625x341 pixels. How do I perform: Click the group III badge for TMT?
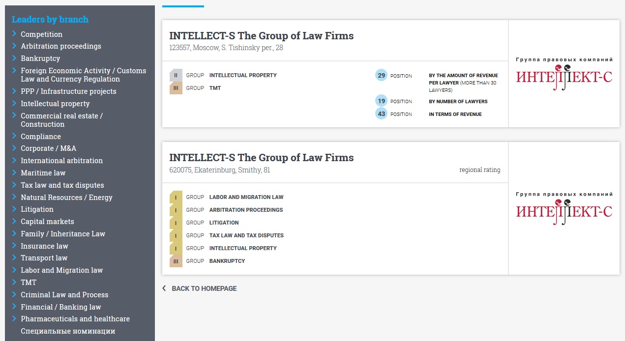[x=176, y=88]
